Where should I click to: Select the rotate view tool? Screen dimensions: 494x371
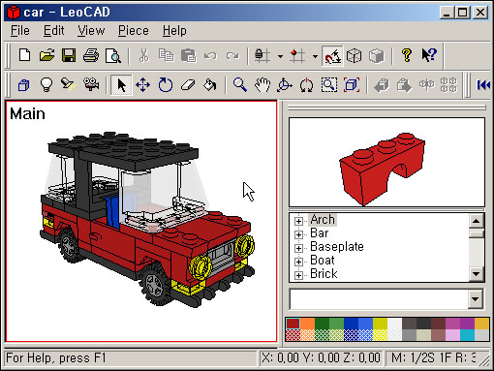285,85
